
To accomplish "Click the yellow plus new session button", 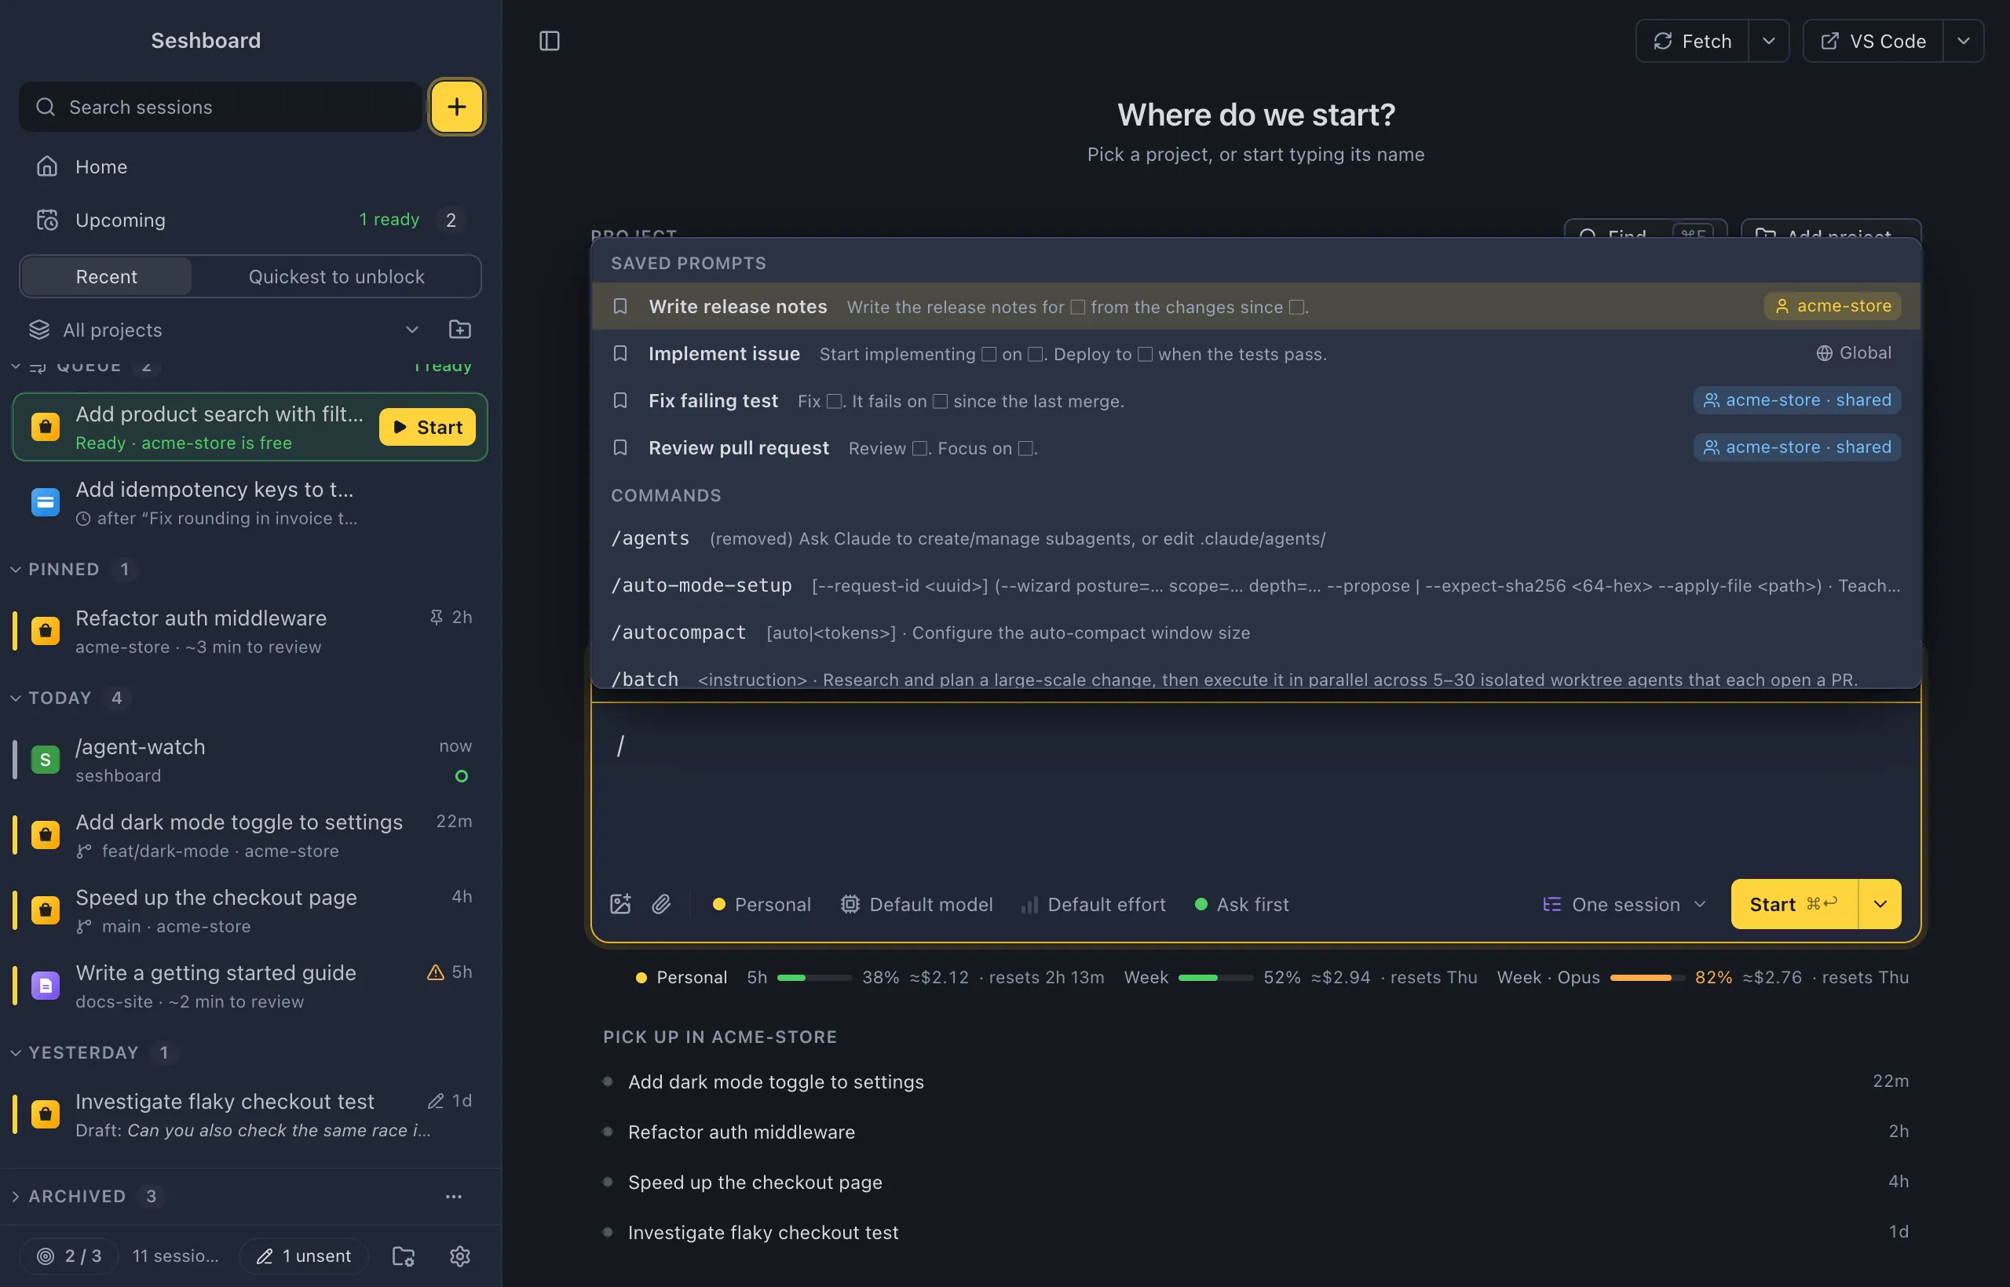I will click(x=455, y=107).
